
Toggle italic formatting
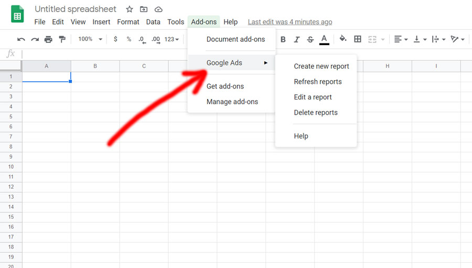point(297,39)
